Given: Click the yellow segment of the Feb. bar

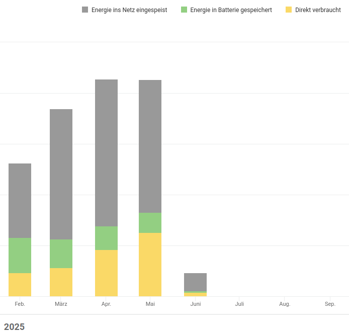Looking at the screenshot, I should (x=20, y=285).
